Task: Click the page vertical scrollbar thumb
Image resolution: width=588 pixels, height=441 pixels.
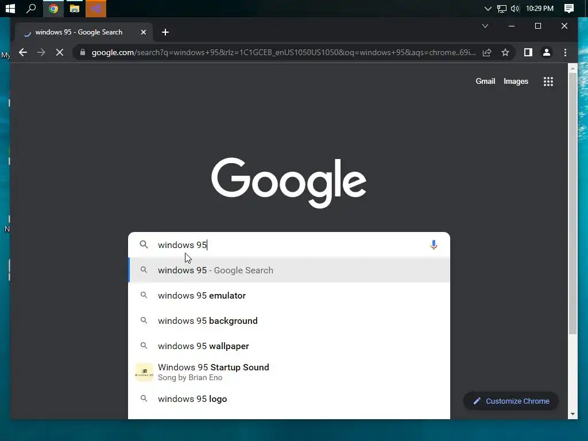Action: [x=572, y=203]
